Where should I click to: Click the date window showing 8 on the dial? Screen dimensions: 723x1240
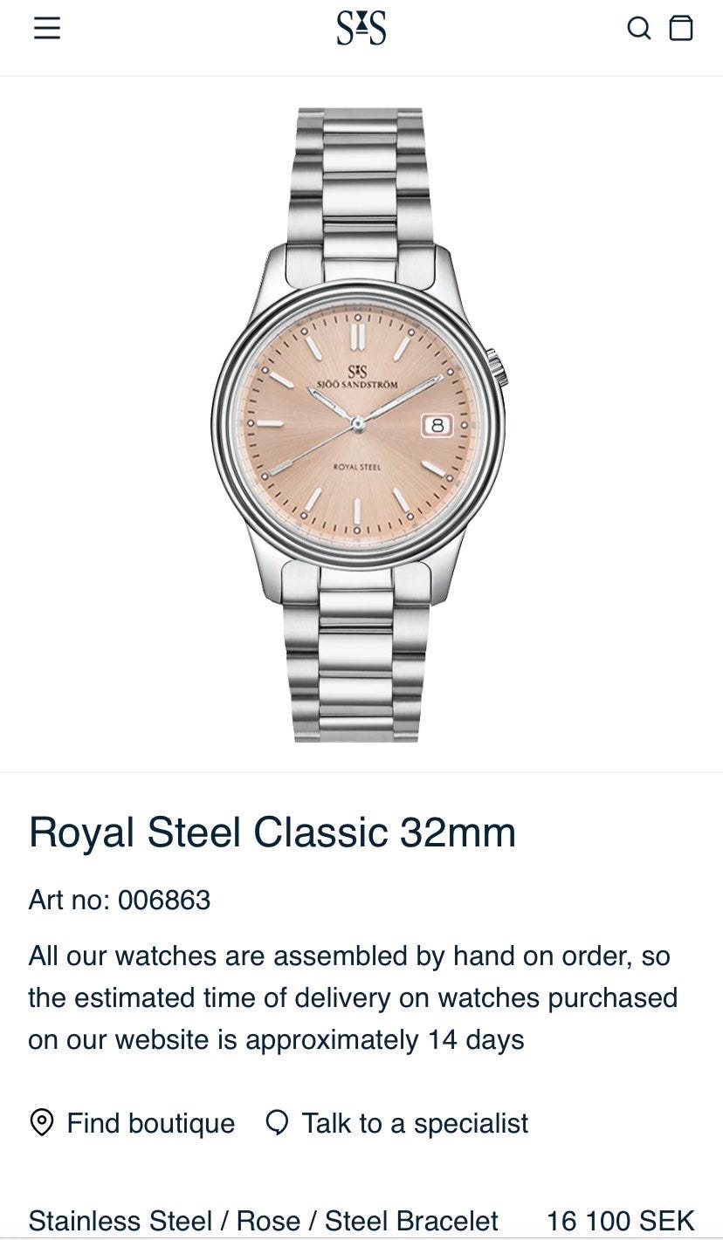pyautogui.click(x=437, y=425)
